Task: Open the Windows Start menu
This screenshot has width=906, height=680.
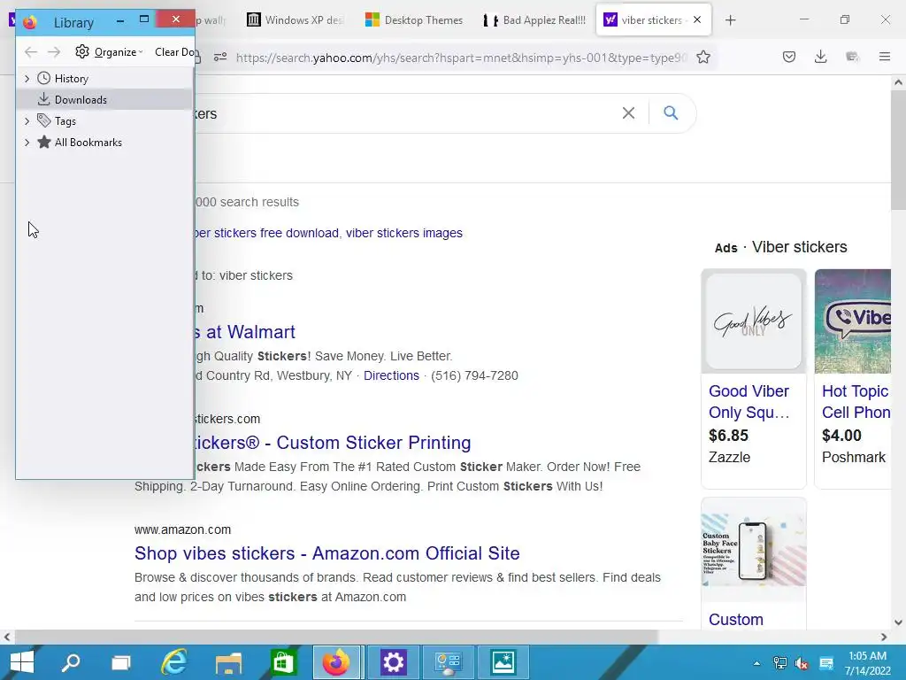Action: 21,662
